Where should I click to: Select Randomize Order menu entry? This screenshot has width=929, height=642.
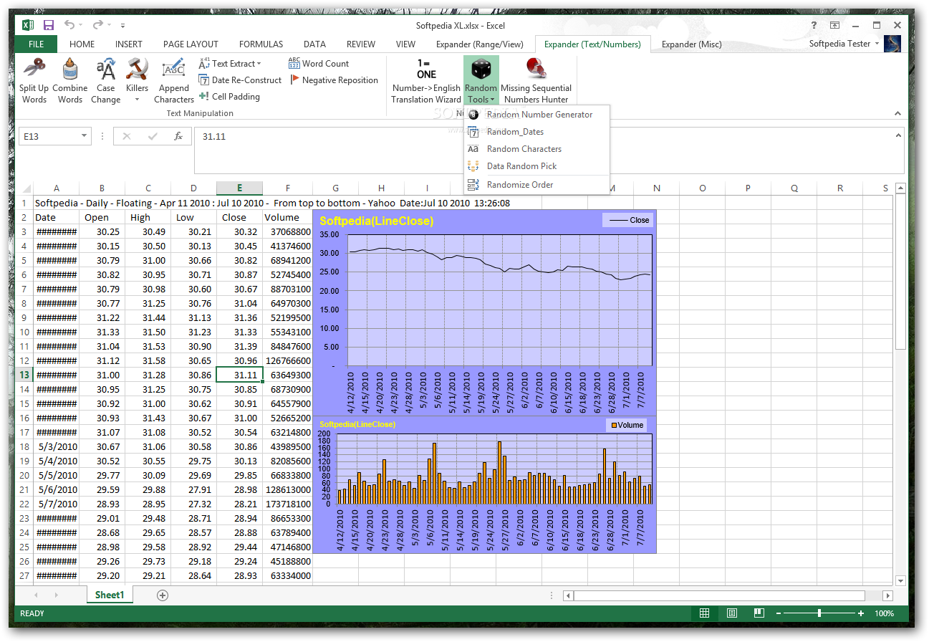click(536, 185)
